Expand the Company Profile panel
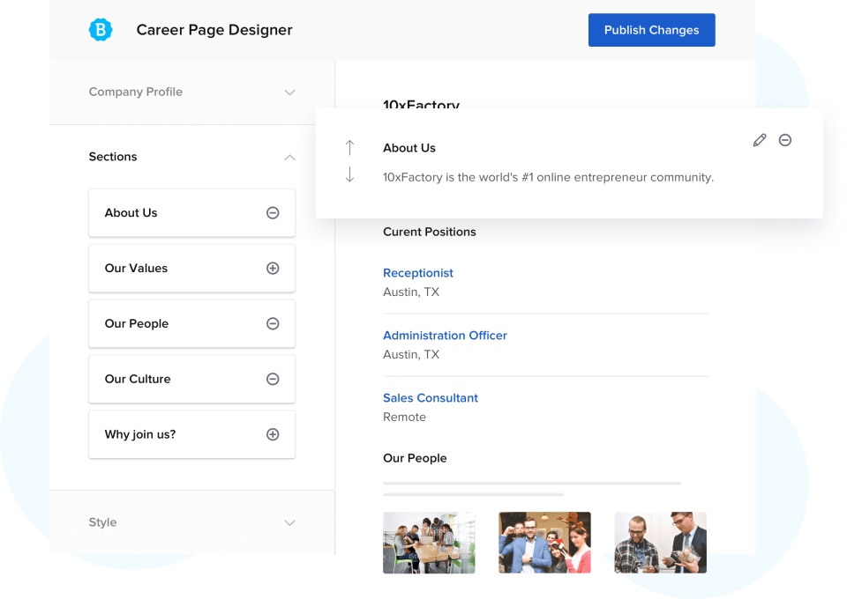The height and width of the screenshot is (599, 847). pos(289,92)
